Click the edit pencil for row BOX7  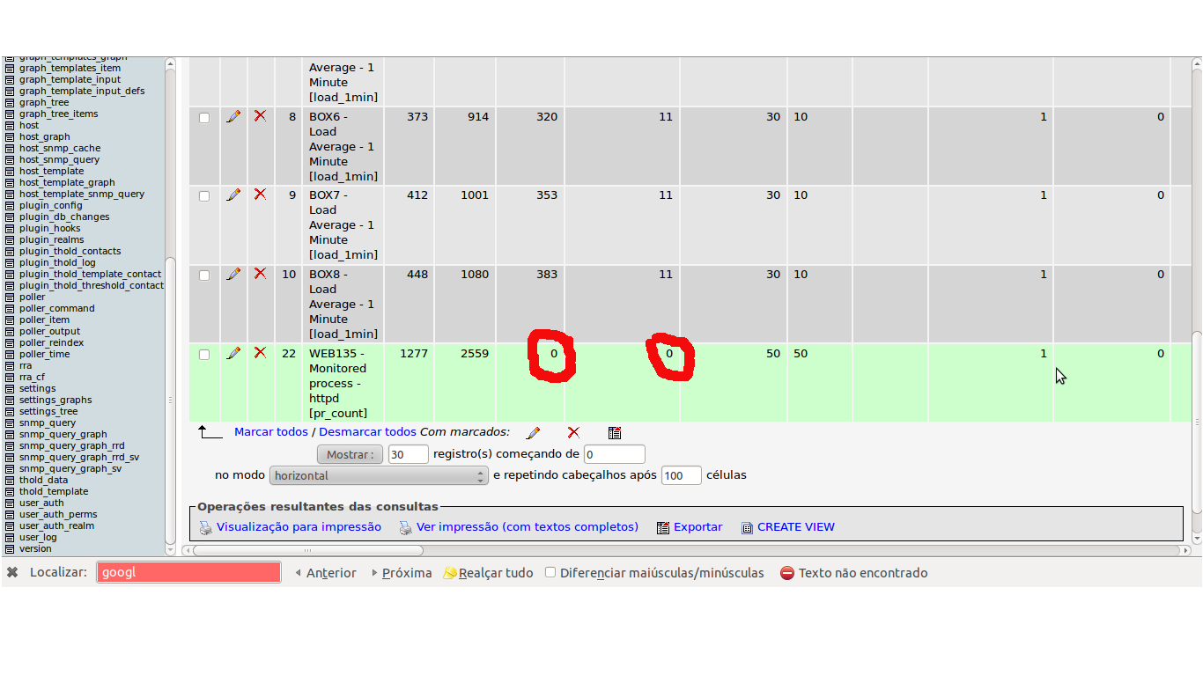(233, 195)
